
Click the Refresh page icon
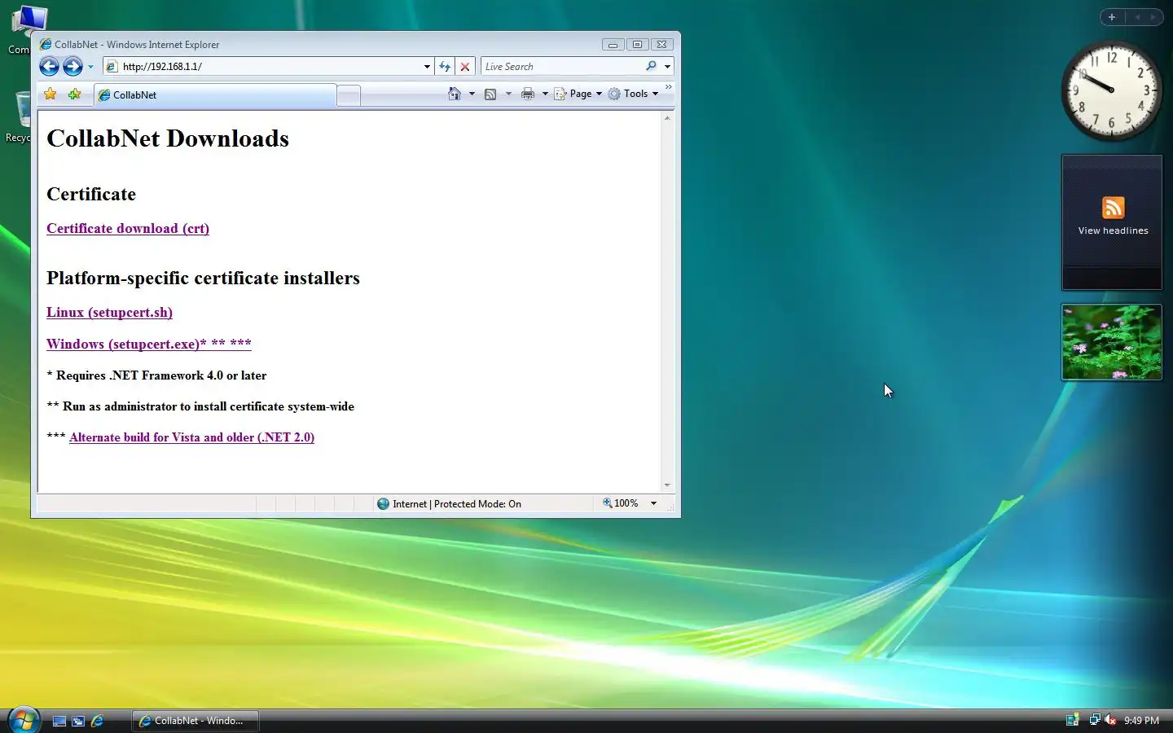point(445,67)
